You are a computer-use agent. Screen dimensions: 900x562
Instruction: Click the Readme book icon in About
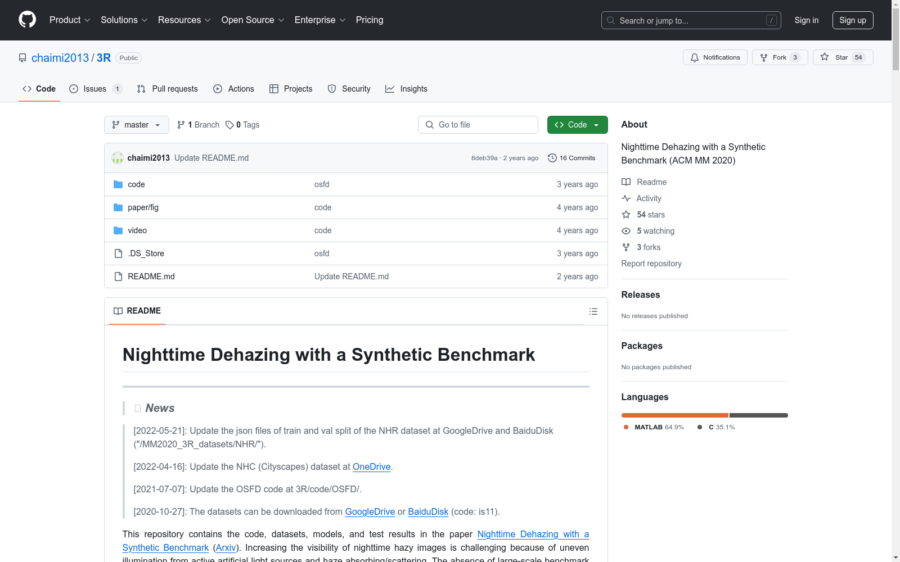[x=626, y=182]
